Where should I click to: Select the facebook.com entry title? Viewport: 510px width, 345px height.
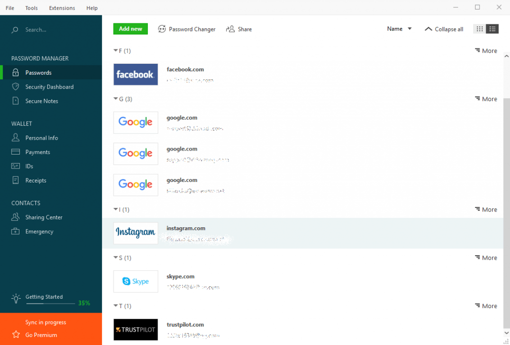click(185, 69)
